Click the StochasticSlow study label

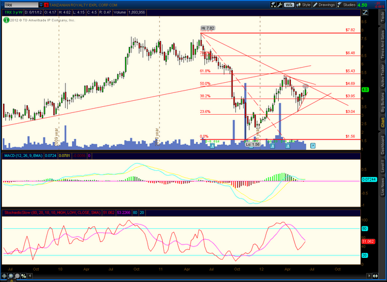(x=53, y=213)
